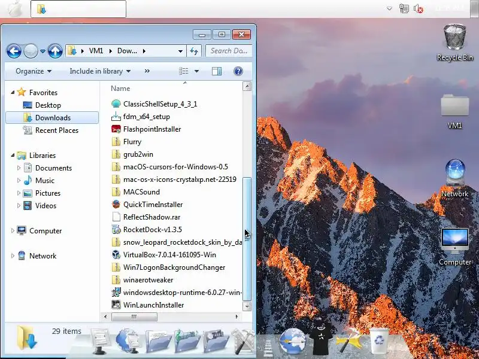Show more toolbar commands with the chevron

pyautogui.click(x=147, y=71)
